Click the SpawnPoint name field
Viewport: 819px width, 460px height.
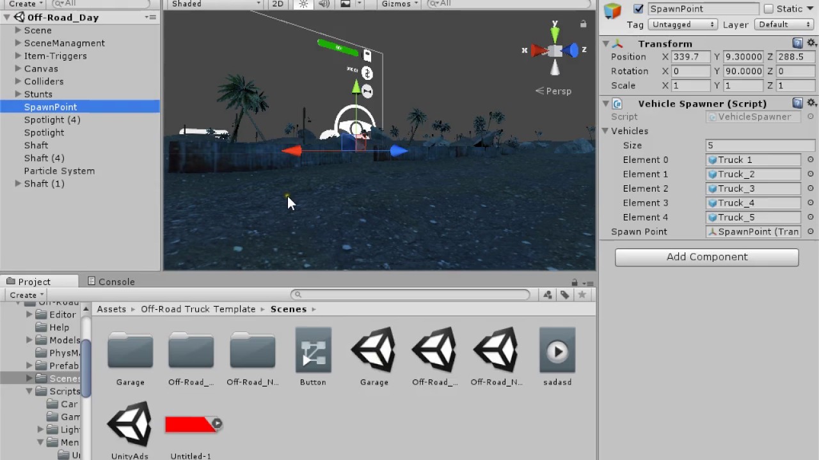coord(704,9)
